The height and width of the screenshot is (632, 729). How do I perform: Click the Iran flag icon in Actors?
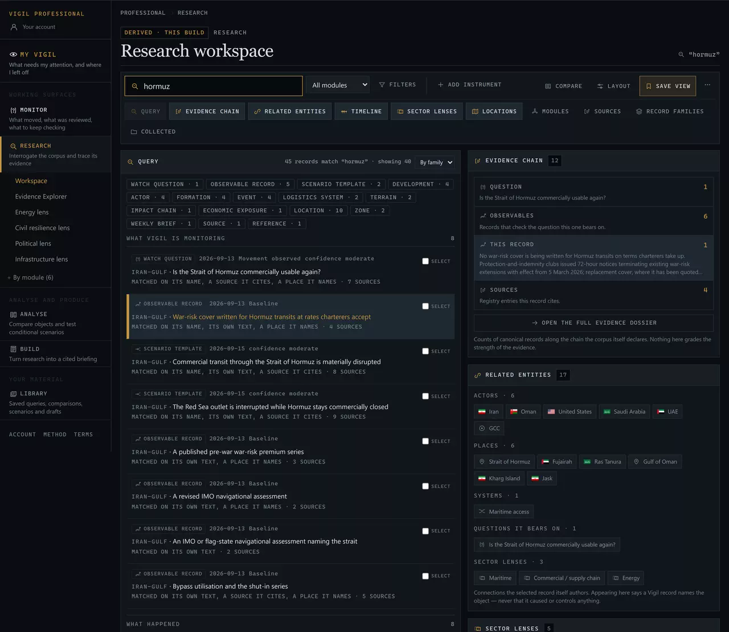482,412
